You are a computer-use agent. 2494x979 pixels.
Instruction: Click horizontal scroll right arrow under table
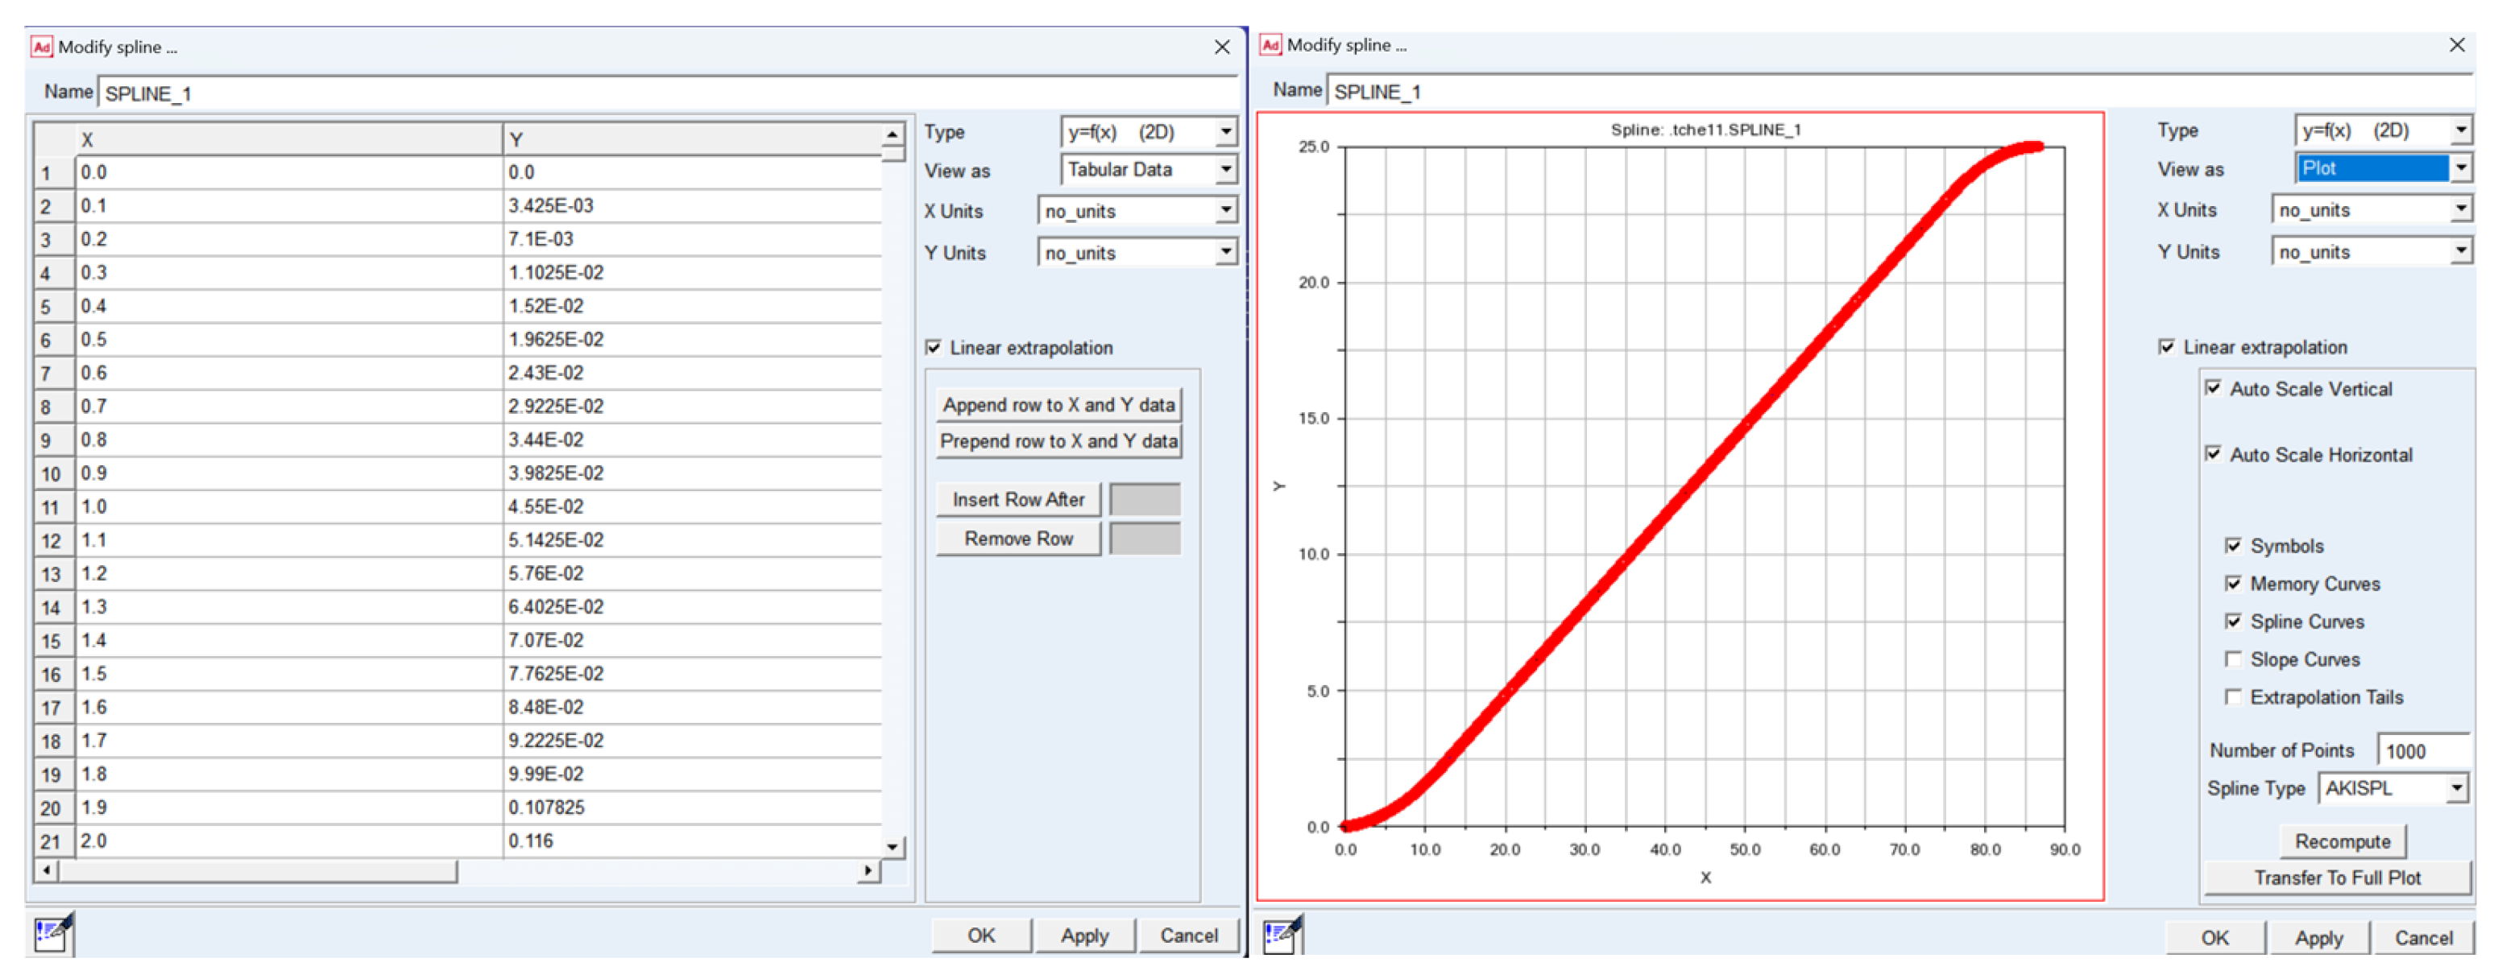point(868,870)
